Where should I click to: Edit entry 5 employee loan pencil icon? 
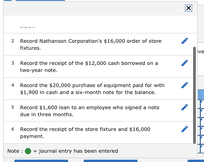(185, 107)
